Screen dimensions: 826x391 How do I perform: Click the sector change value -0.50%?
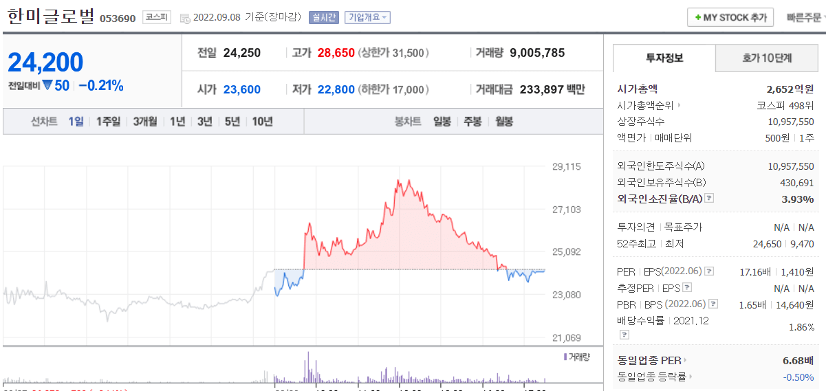(x=799, y=377)
